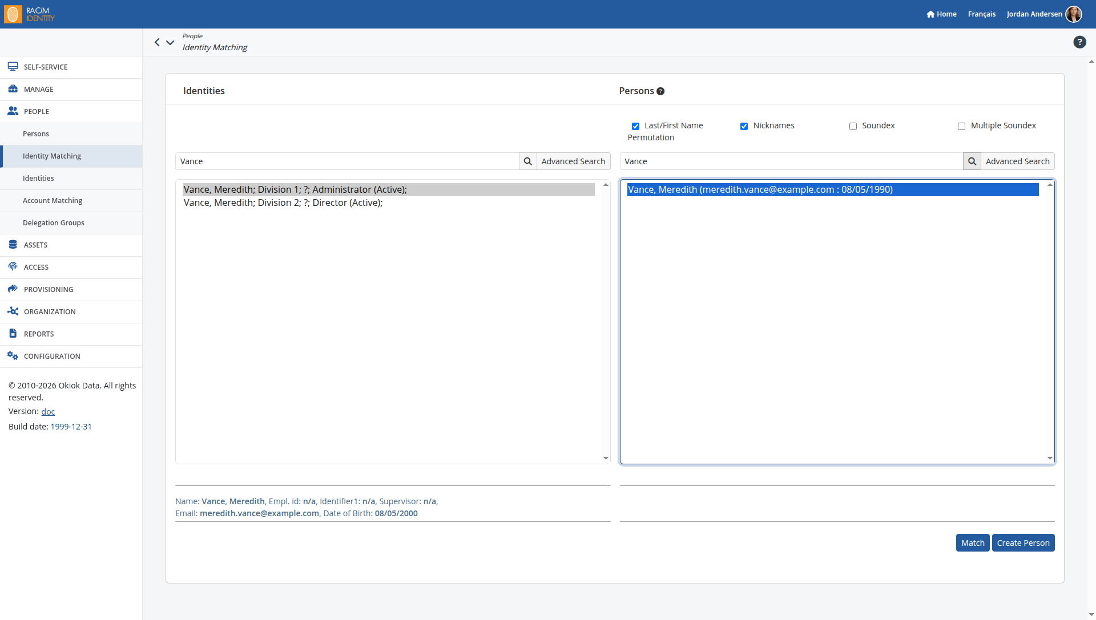1096x620 pixels.
Task: Click the Configuration gears icon
Action: pos(13,356)
